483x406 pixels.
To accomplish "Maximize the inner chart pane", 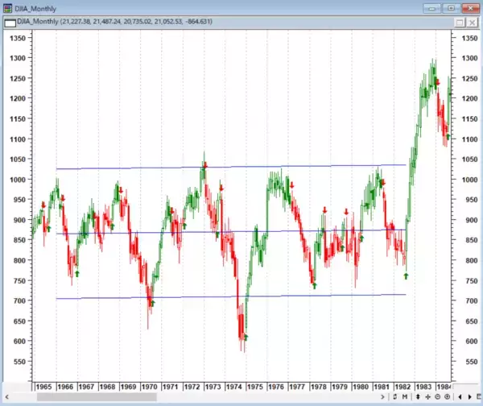I will pyautogui.click(x=460, y=23).
